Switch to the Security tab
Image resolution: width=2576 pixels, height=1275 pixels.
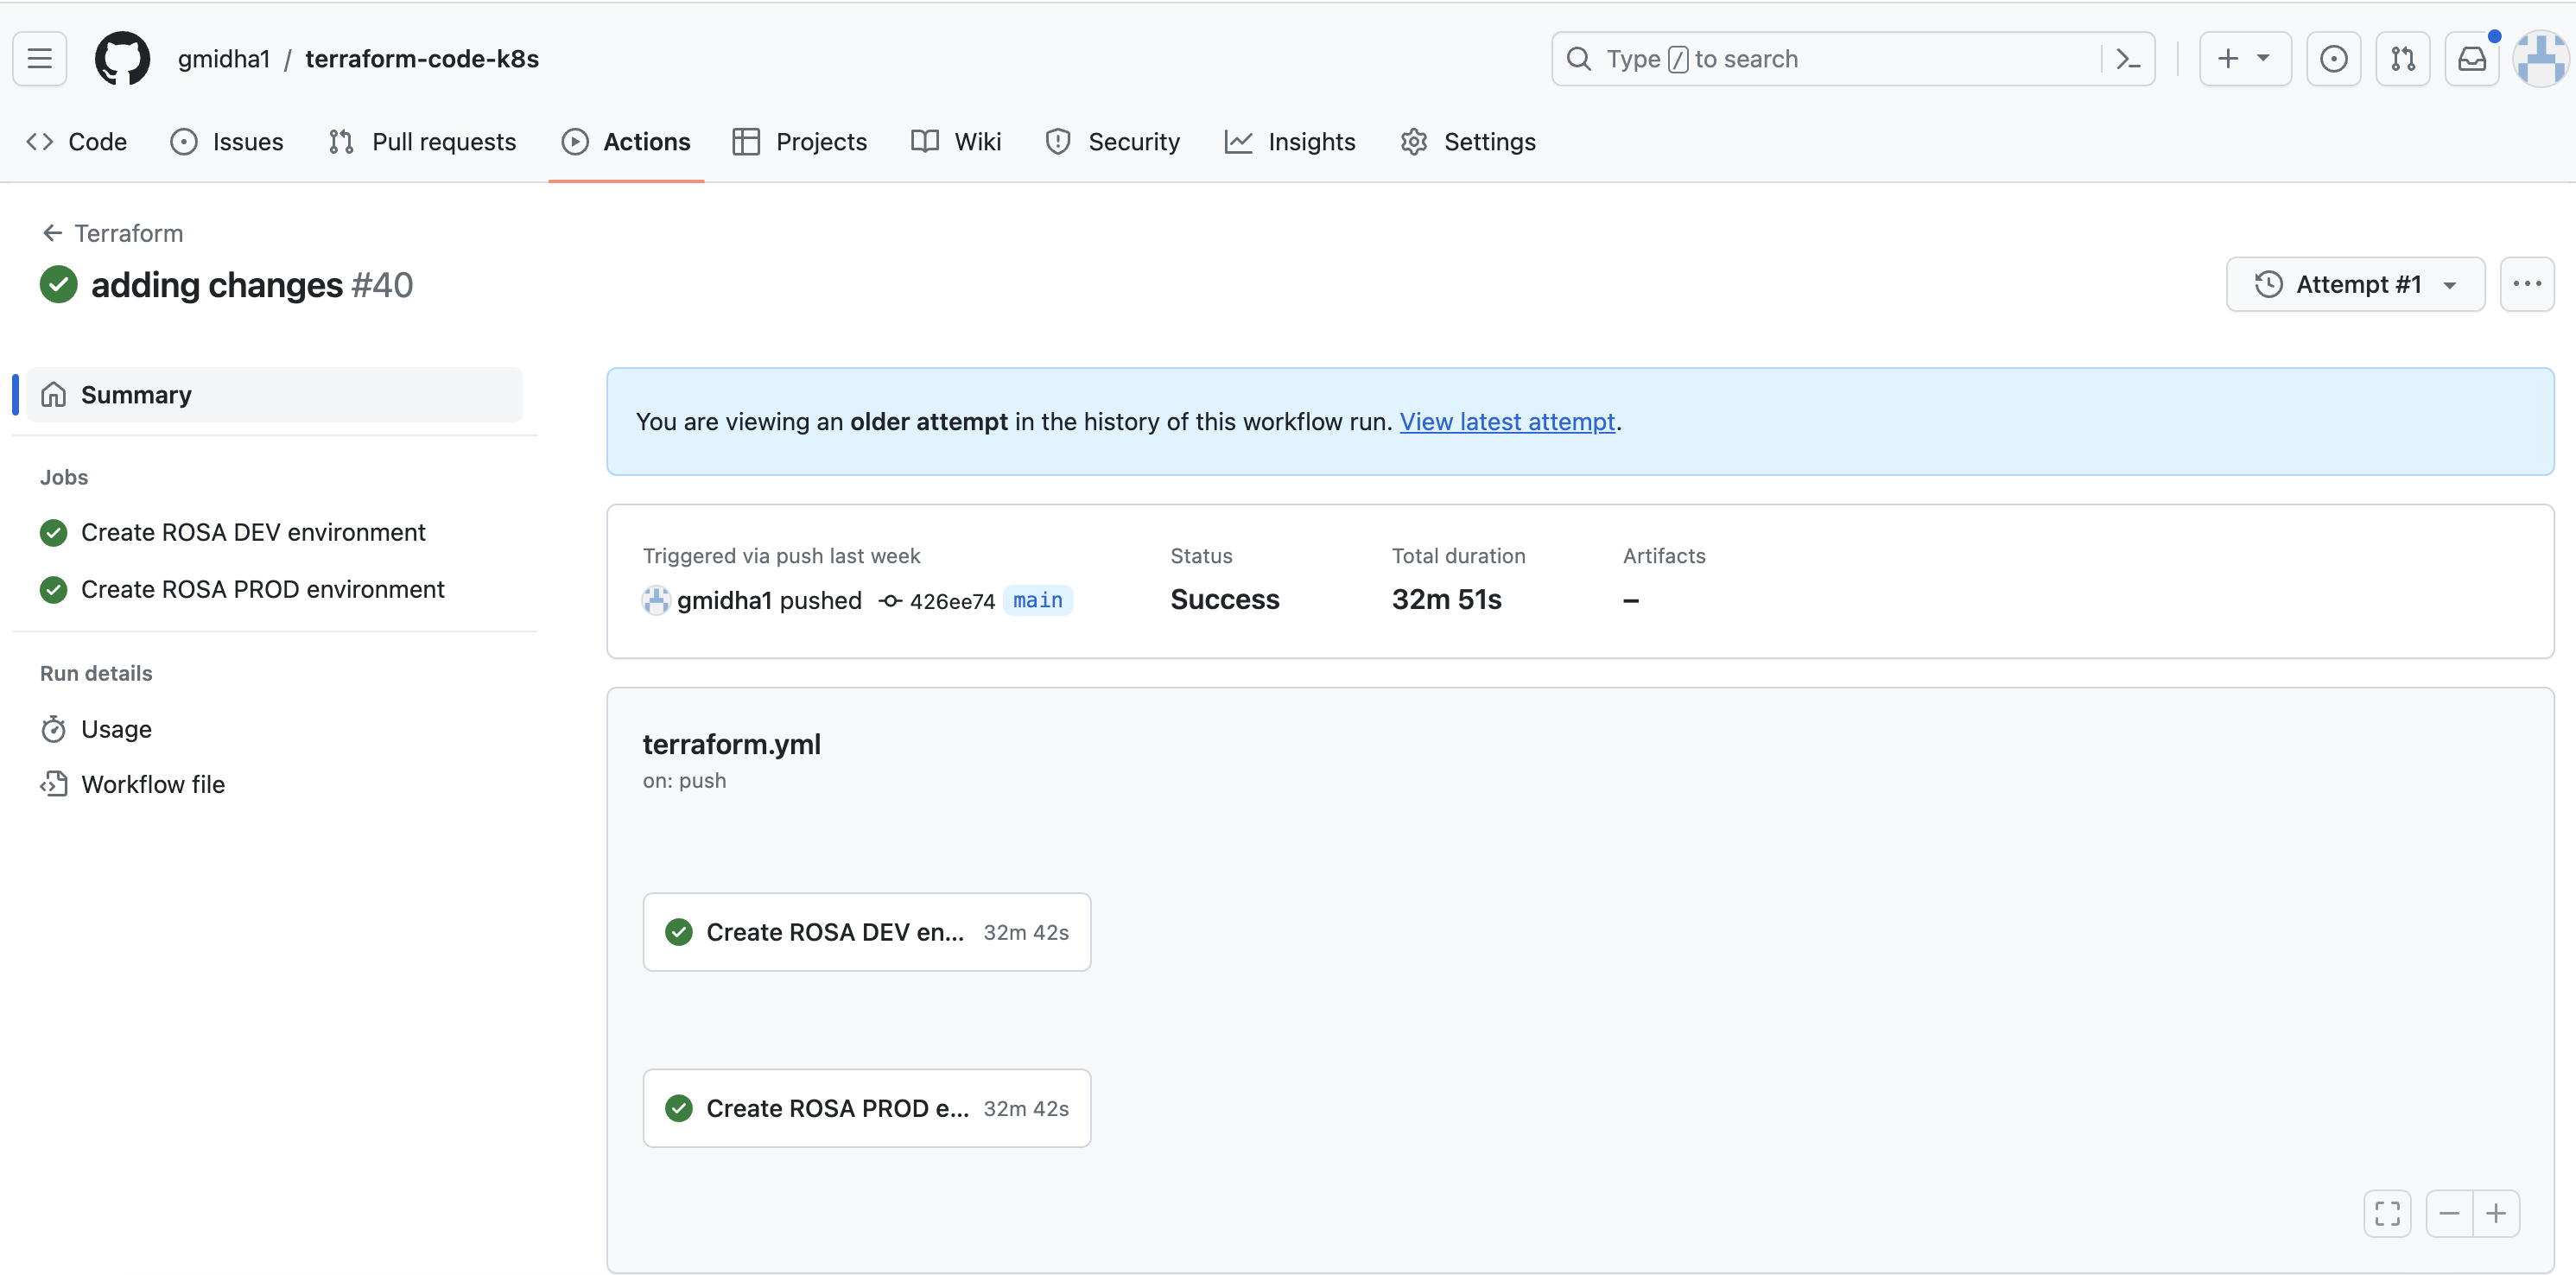[1112, 142]
